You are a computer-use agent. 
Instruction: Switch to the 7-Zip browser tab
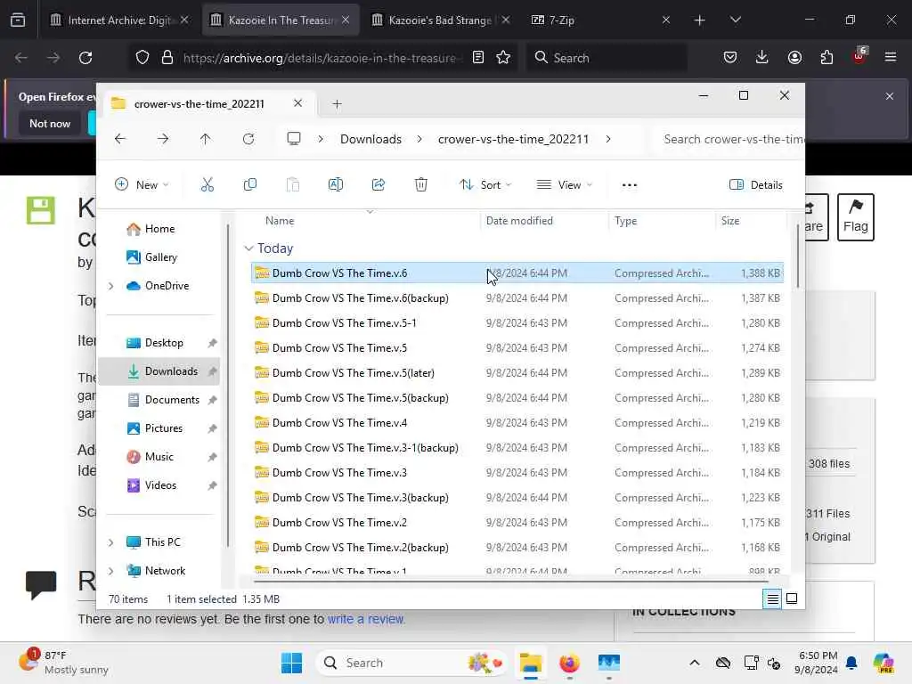[x=600, y=20]
